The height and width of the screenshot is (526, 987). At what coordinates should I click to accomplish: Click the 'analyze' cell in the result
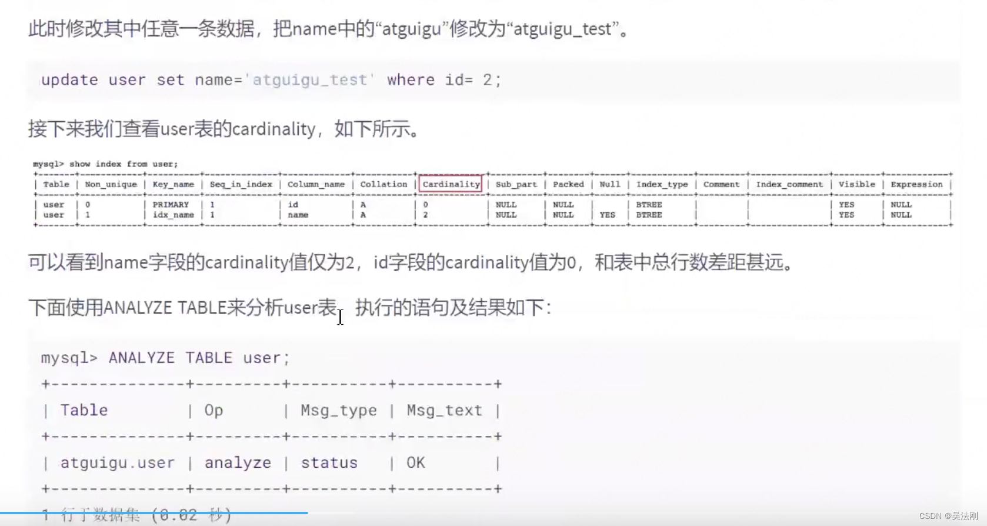coord(238,463)
